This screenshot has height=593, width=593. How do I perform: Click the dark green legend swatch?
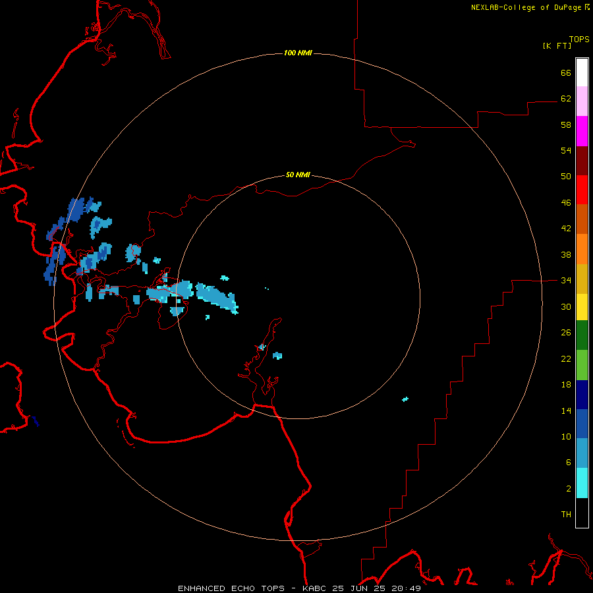[582, 335]
